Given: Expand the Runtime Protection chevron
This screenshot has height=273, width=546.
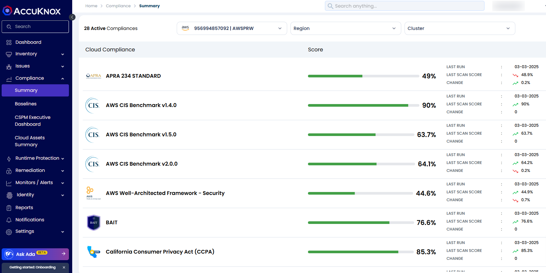Looking at the screenshot, I should click(x=63, y=159).
